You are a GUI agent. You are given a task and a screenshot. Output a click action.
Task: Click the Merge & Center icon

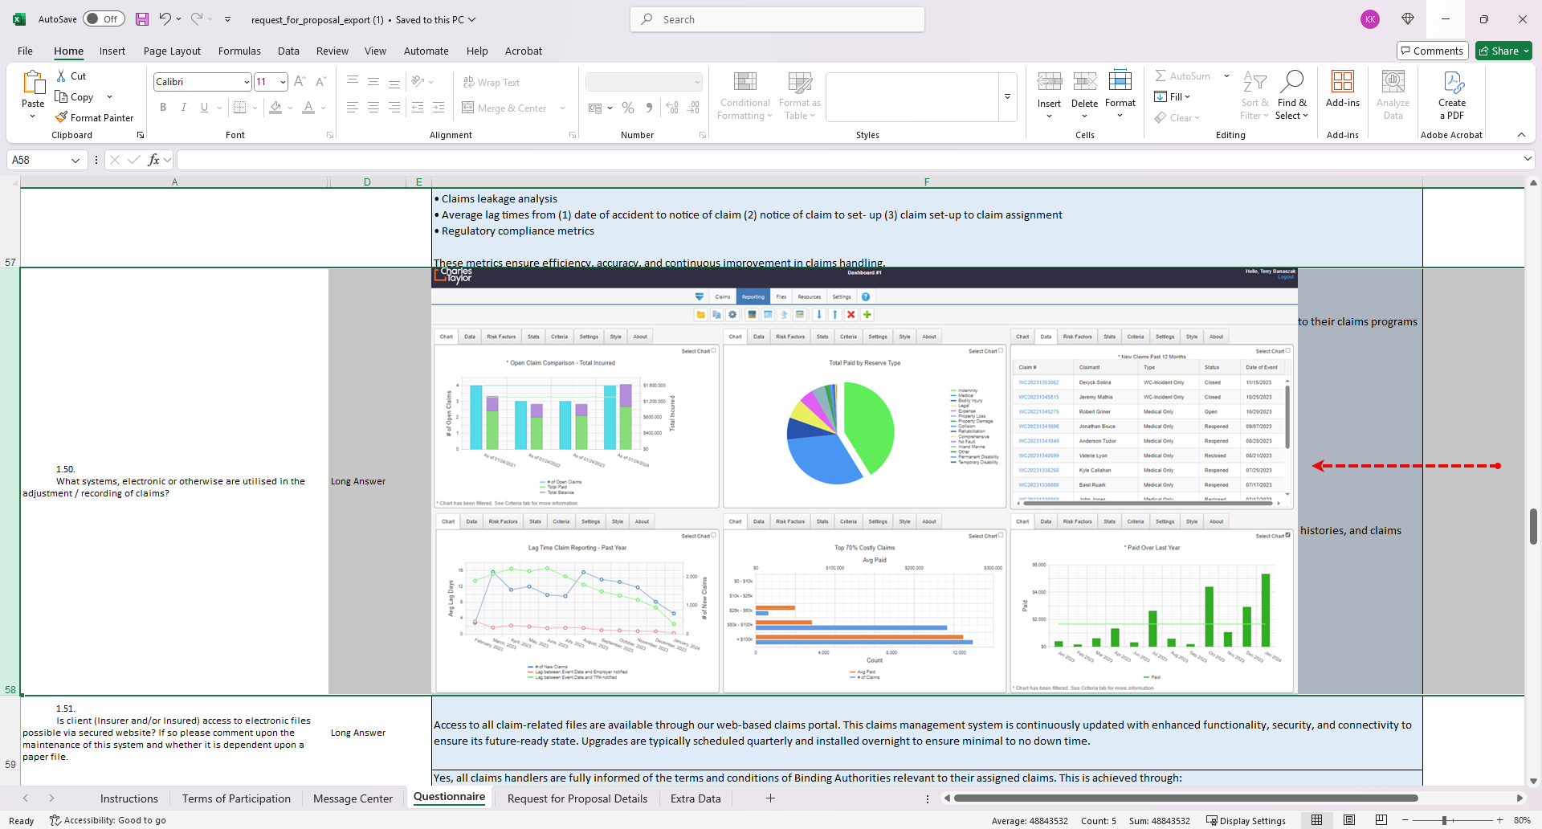468,108
